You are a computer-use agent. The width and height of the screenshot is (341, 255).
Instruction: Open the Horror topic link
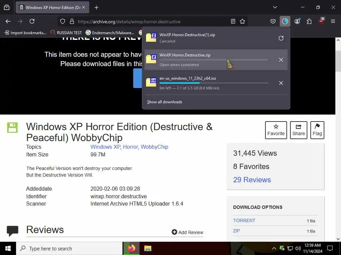pos(131,147)
